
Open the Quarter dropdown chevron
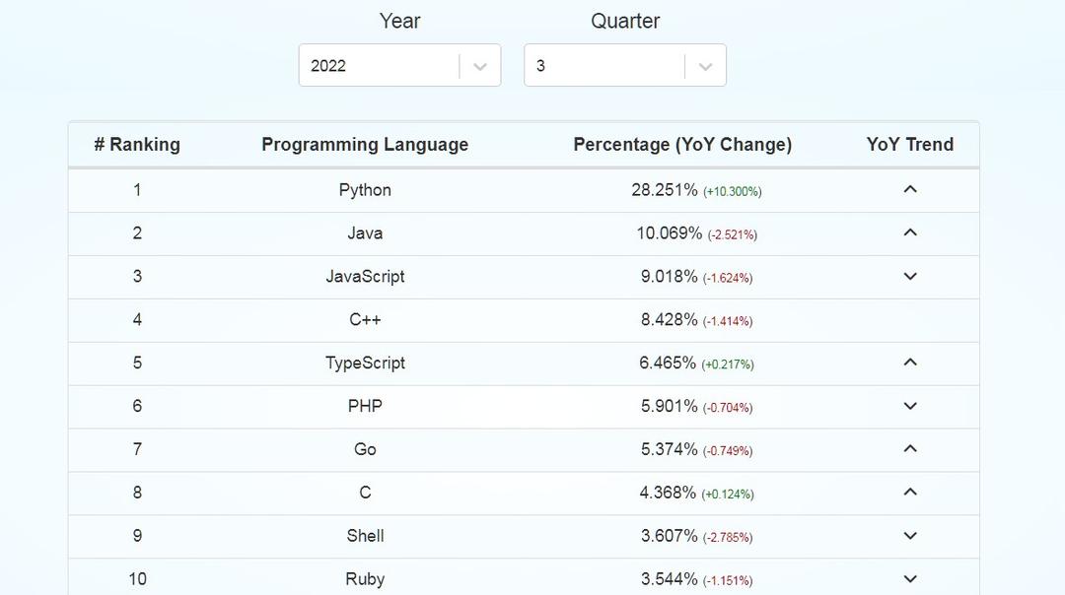pyautogui.click(x=705, y=66)
